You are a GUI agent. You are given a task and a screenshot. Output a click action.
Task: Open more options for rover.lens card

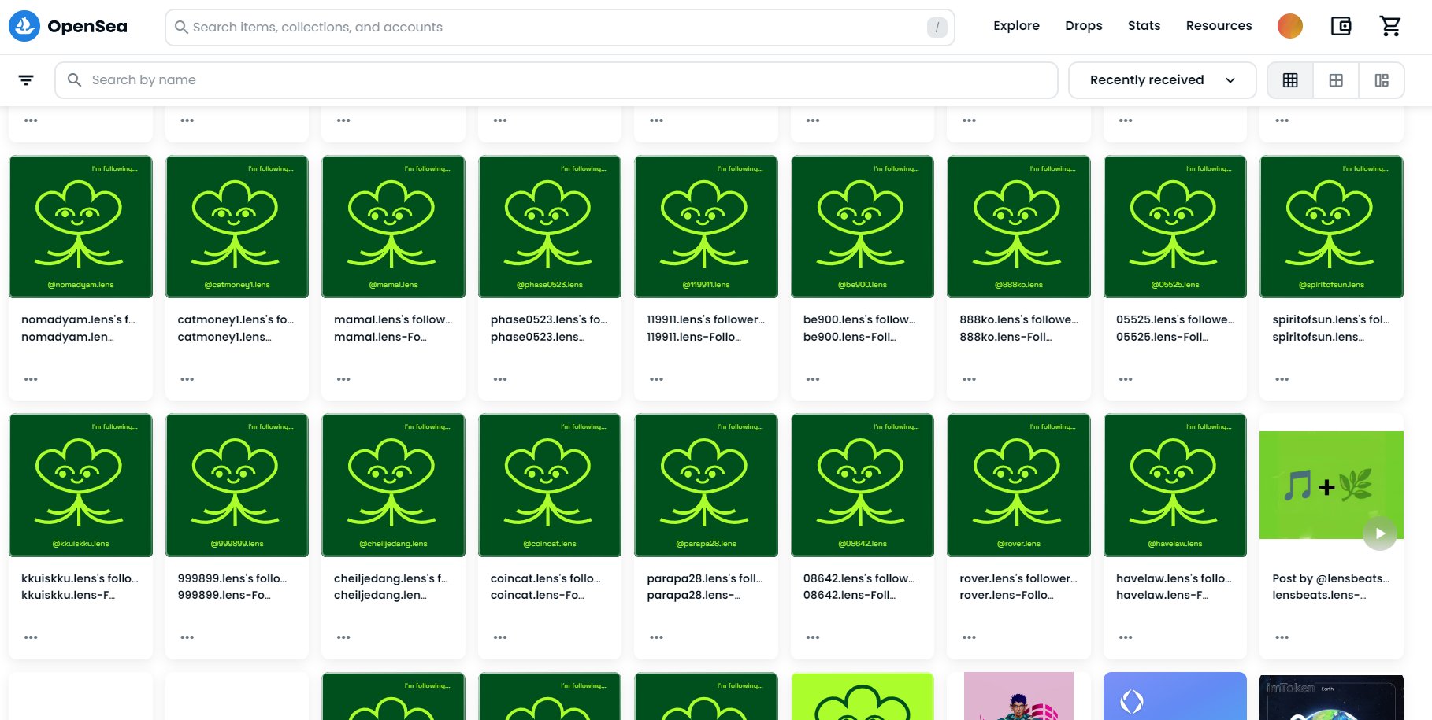click(x=969, y=637)
